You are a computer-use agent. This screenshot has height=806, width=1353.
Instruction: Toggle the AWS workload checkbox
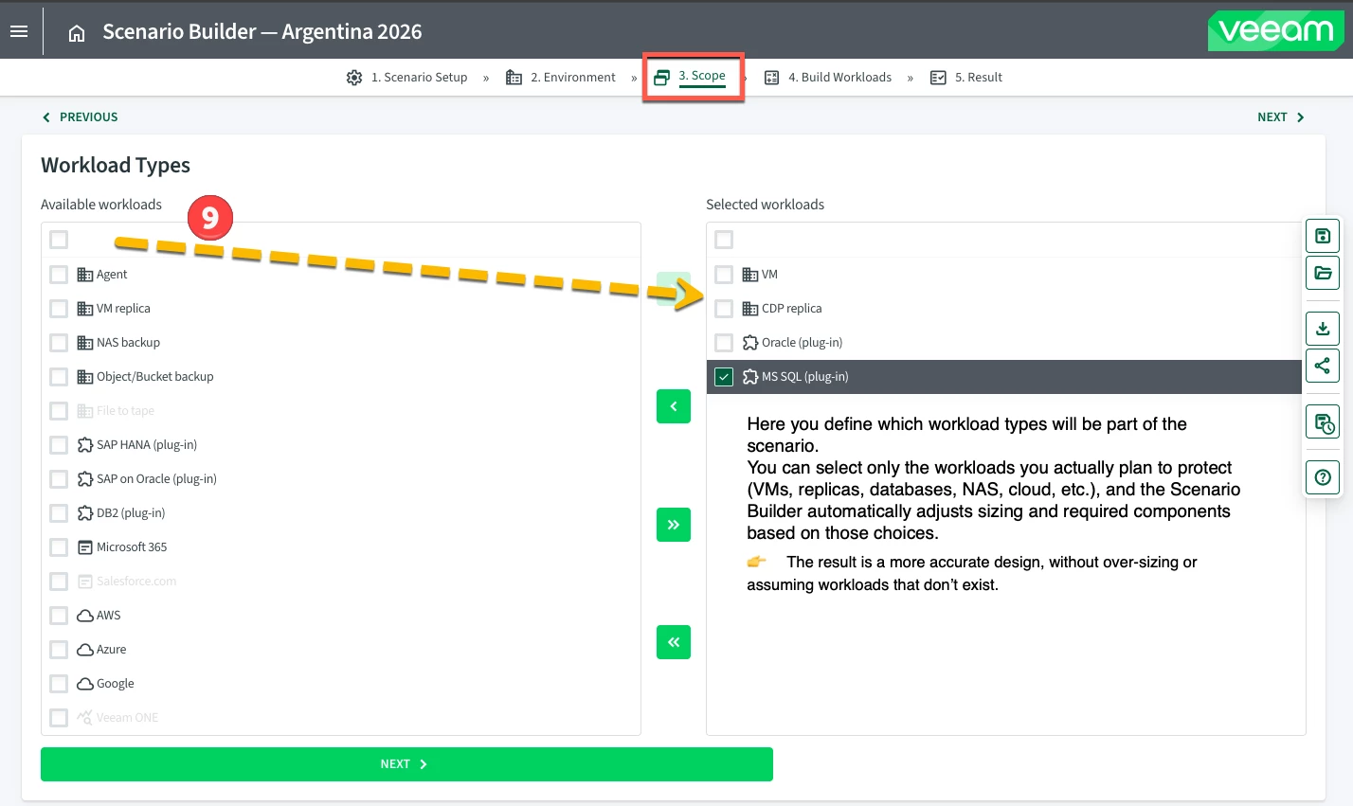click(x=59, y=616)
